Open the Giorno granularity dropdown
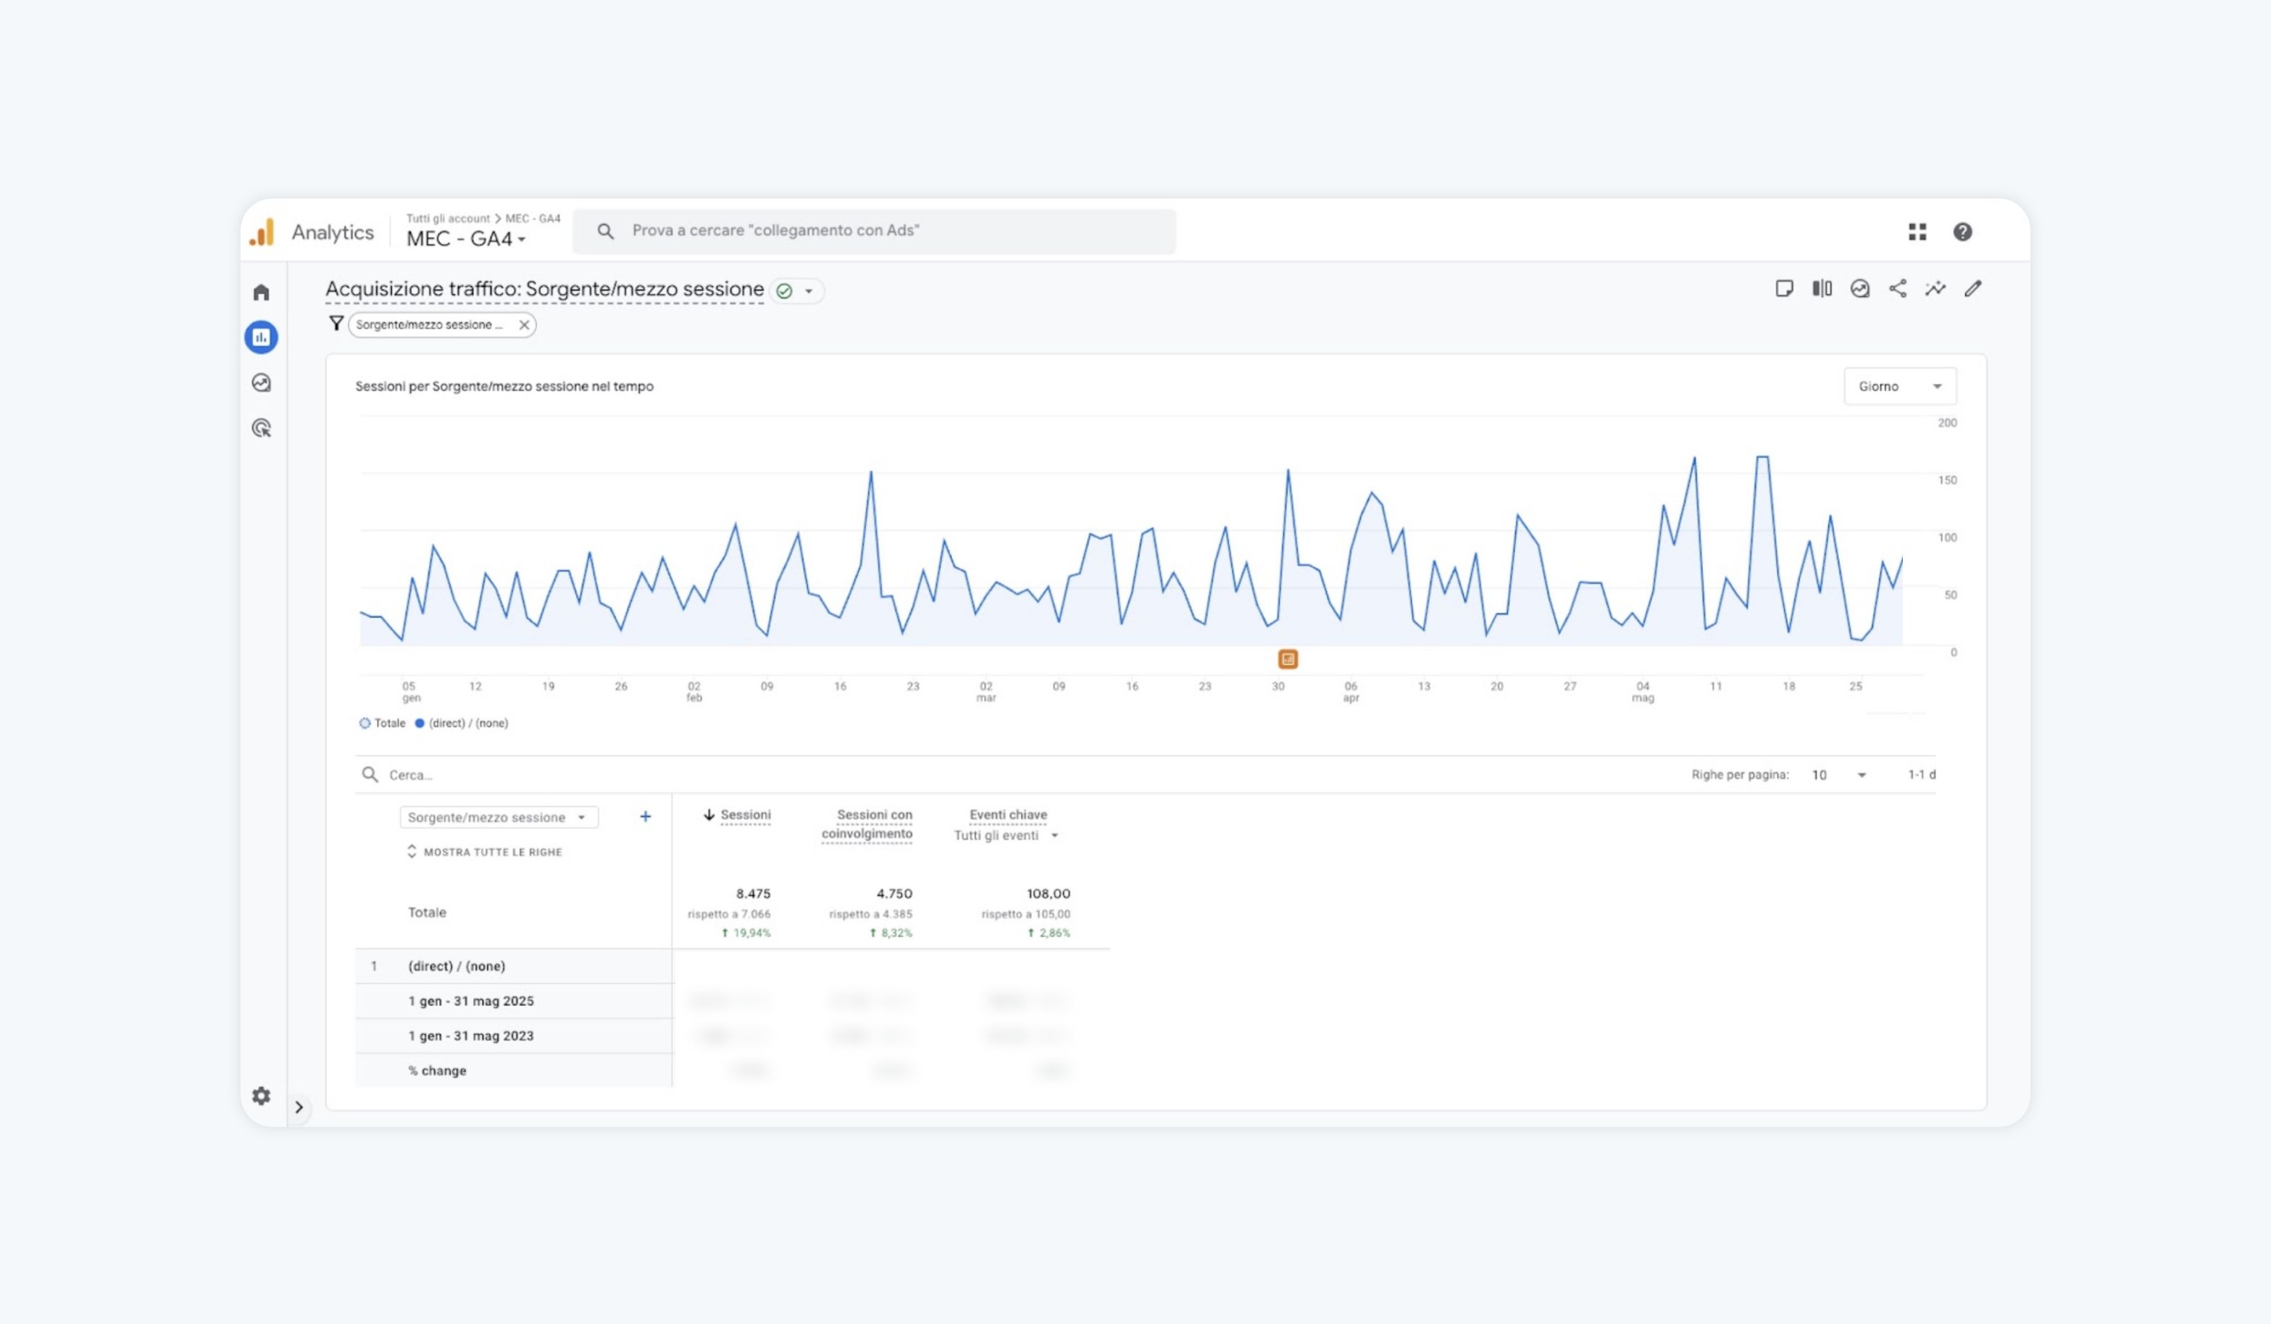This screenshot has height=1324, width=2271. coord(1899,386)
